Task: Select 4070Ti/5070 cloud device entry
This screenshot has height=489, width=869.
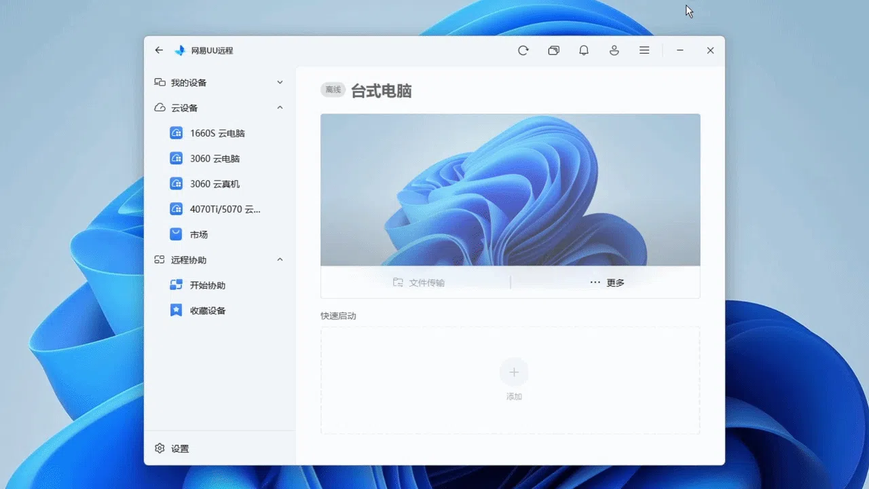Action: tap(224, 209)
